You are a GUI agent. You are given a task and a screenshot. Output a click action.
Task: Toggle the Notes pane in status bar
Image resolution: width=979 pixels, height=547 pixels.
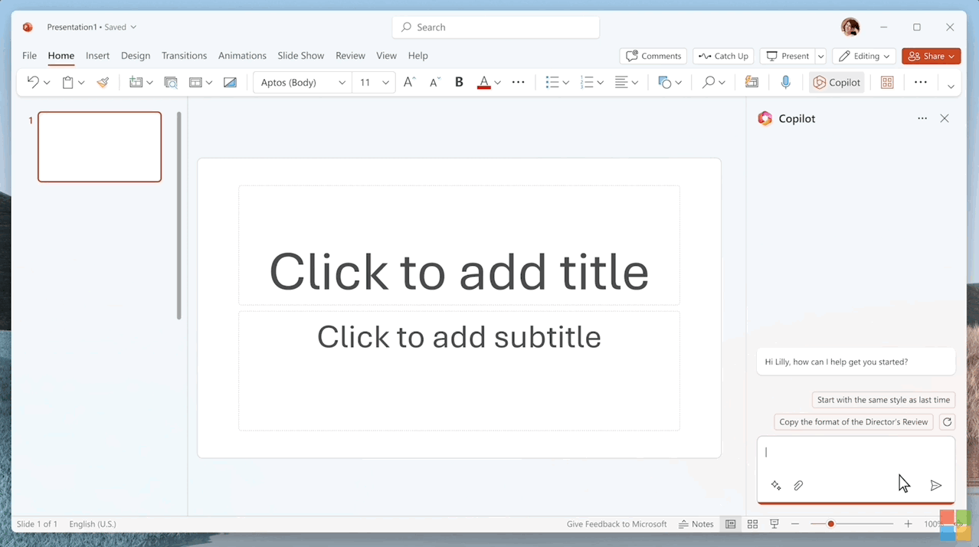(x=696, y=524)
